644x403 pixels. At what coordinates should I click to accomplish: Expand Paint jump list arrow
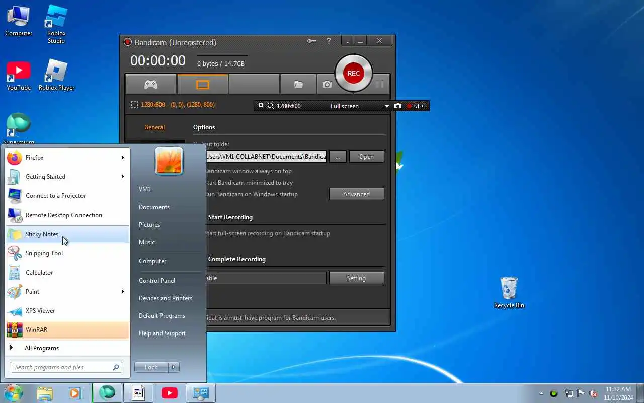coord(122,292)
